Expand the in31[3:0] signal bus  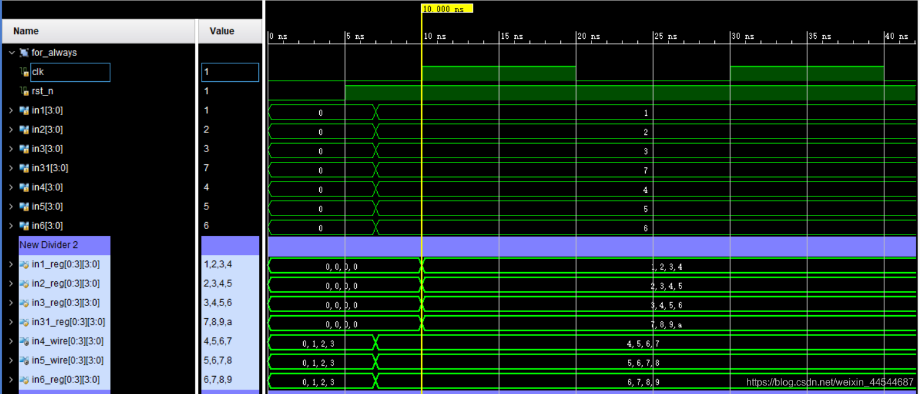point(11,168)
